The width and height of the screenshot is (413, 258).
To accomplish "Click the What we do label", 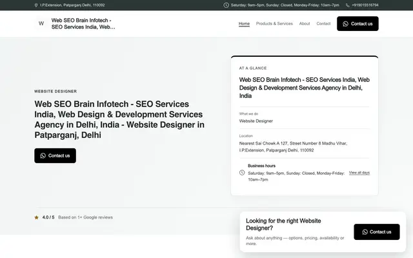I will (x=248, y=114).
